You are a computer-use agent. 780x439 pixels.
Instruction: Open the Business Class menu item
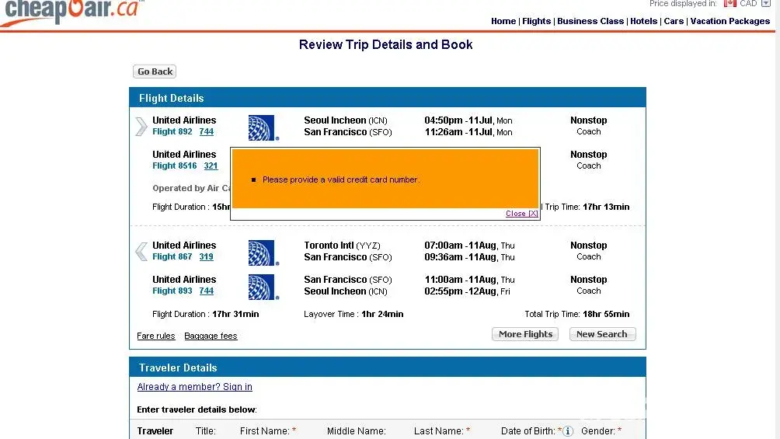pos(590,21)
